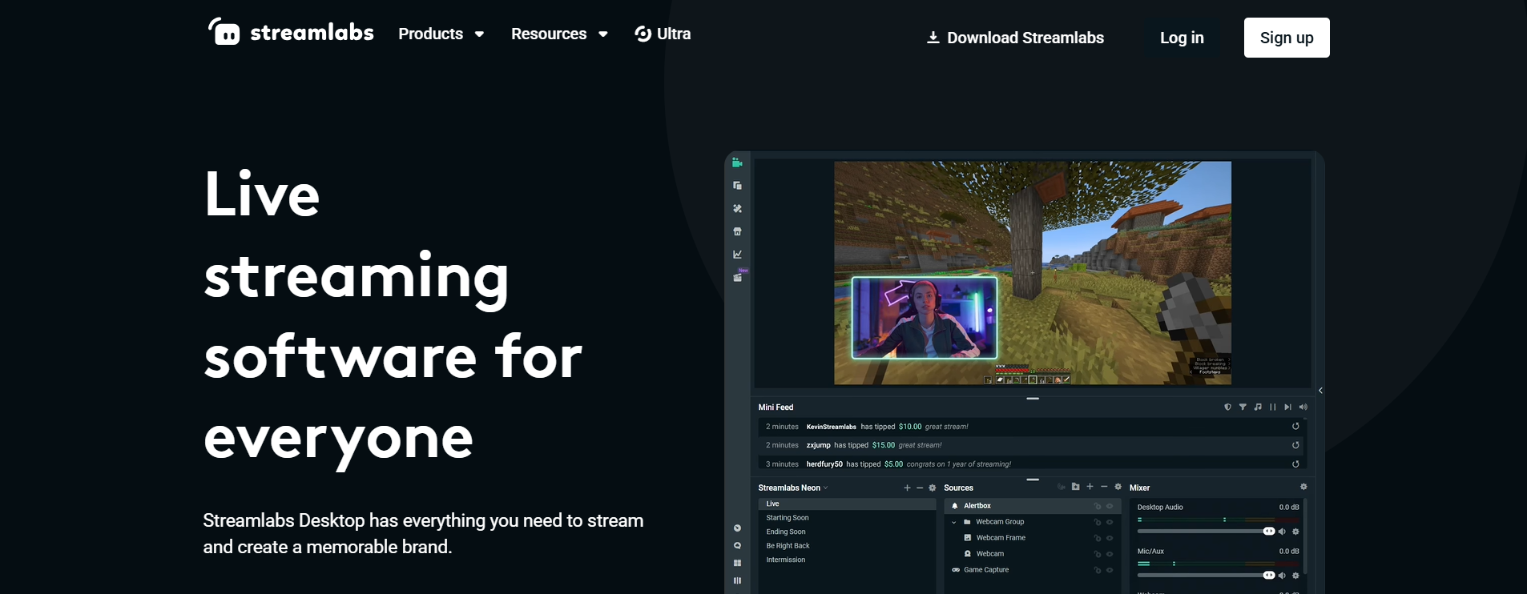
Task: Mute Mini Feed alerts via speaker icon
Action: pos(1303,407)
